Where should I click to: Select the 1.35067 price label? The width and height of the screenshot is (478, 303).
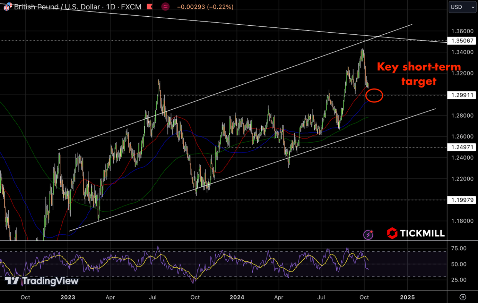(x=462, y=41)
